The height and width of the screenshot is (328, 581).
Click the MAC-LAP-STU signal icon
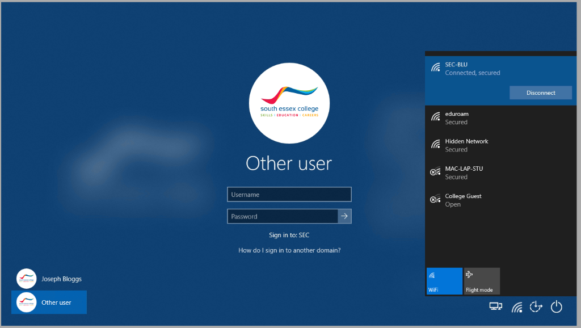pos(435,171)
